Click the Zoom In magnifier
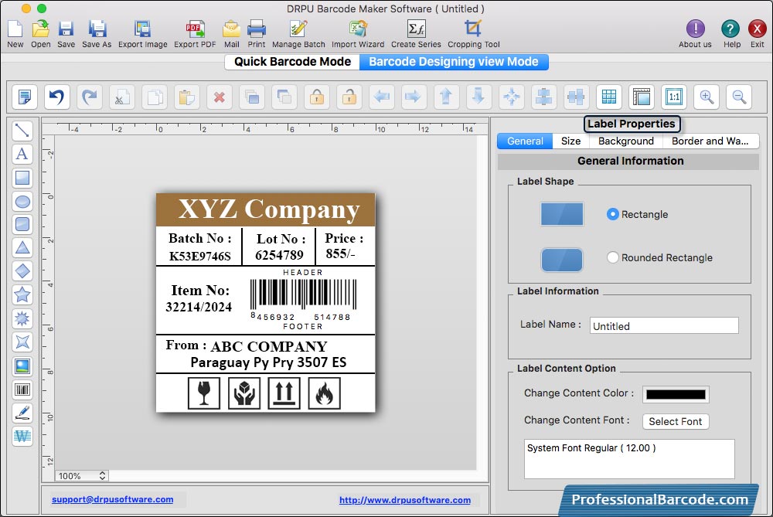The width and height of the screenshot is (773, 517). coord(707,97)
